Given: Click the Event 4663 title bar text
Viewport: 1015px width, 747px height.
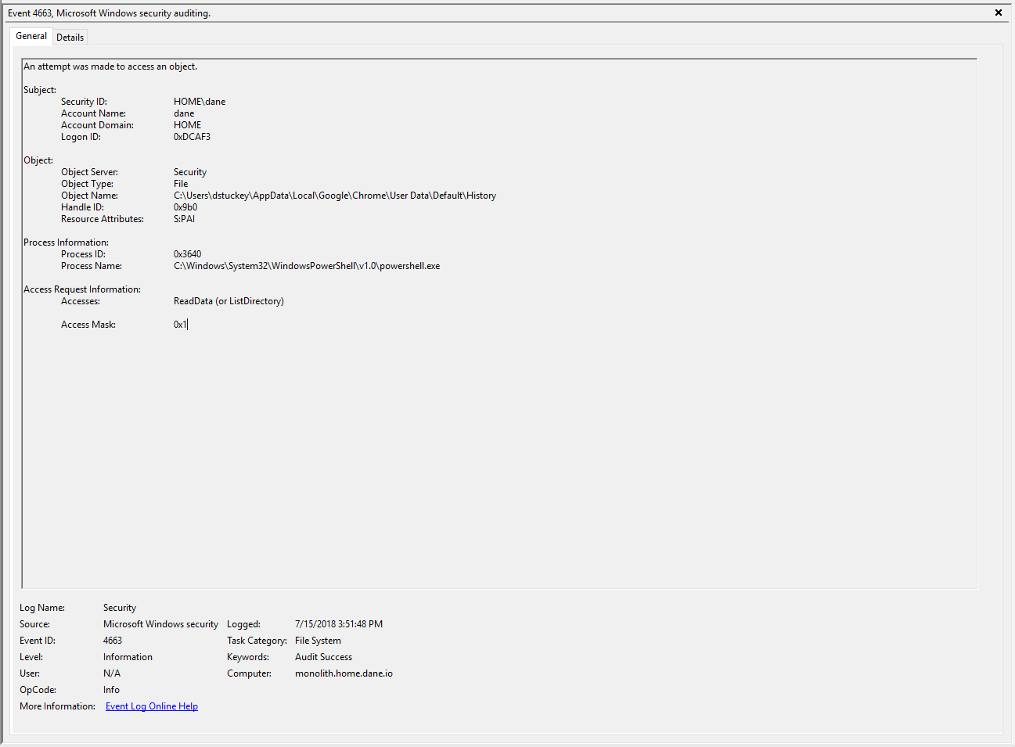Looking at the screenshot, I should (x=109, y=13).
